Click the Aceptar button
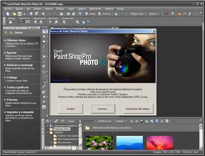 pyautogui.click(x=71, y=109)
